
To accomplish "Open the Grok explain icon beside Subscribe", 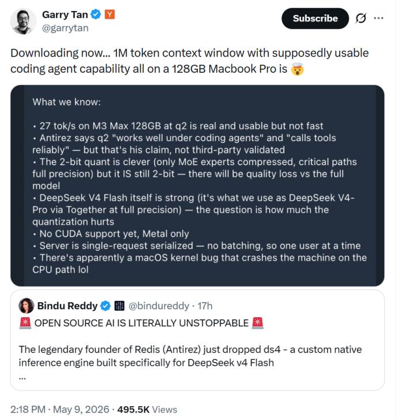I will tap(361, 18).
